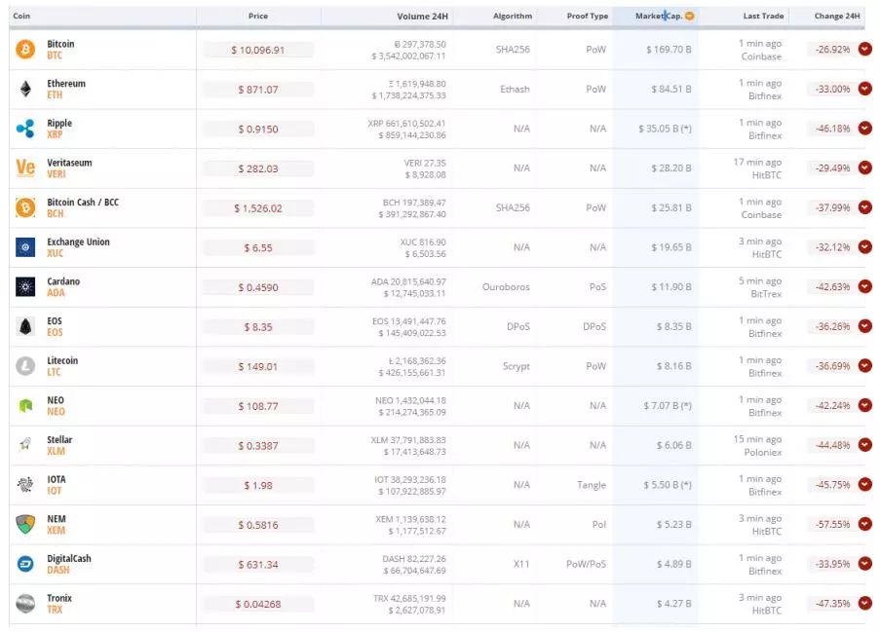
Task: Click the IOTA price $ 1.98 button
Action: pyautogui.click(x=258, y=485)
